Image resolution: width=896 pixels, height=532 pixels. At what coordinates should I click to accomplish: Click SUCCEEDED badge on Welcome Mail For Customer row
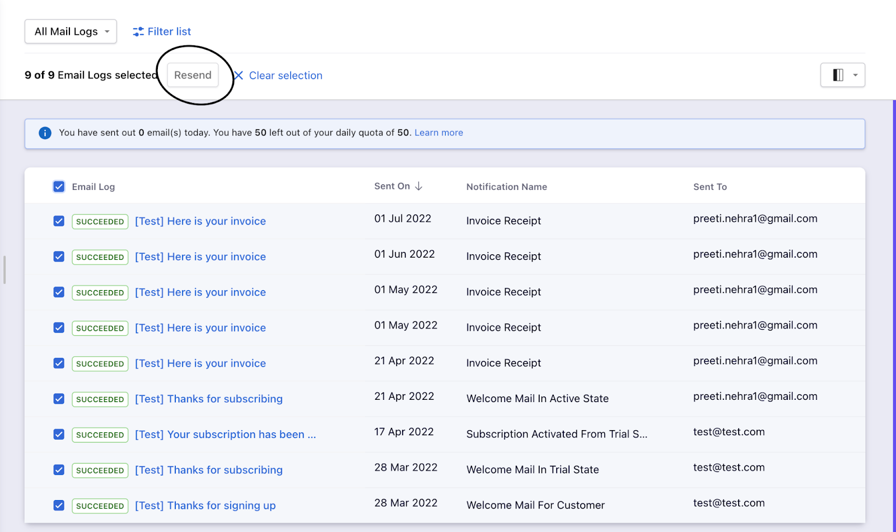(x=100, y=506)
